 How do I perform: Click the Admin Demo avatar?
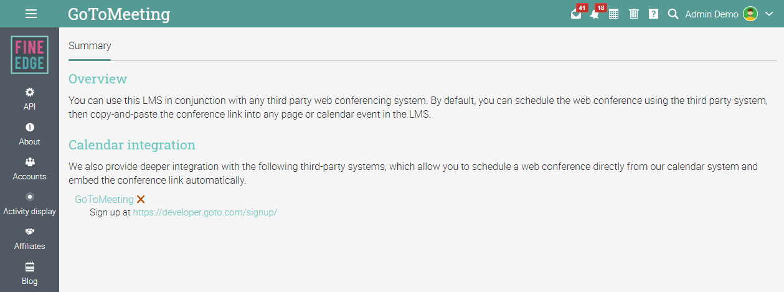pos(750,14)
